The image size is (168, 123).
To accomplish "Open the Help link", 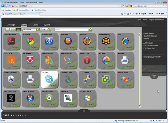I will (x=139, y=20).
